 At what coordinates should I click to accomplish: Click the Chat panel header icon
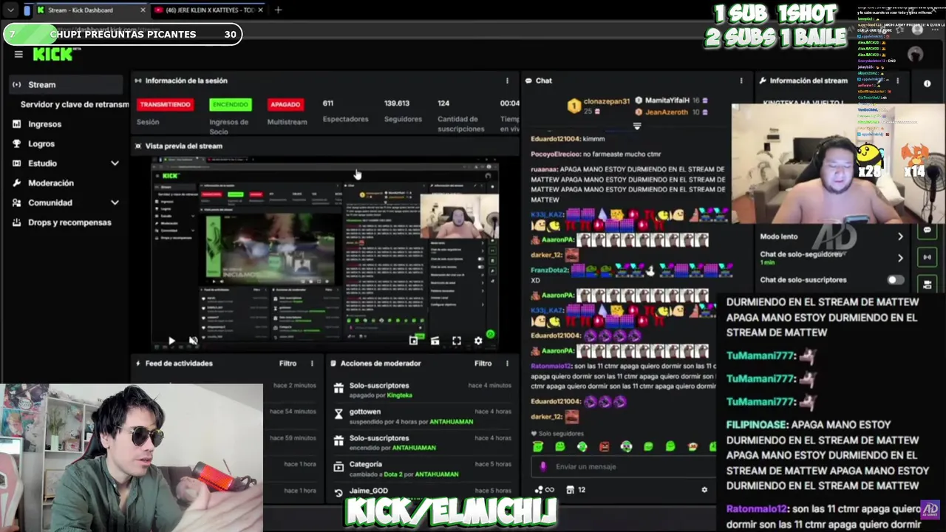point(529,81)
